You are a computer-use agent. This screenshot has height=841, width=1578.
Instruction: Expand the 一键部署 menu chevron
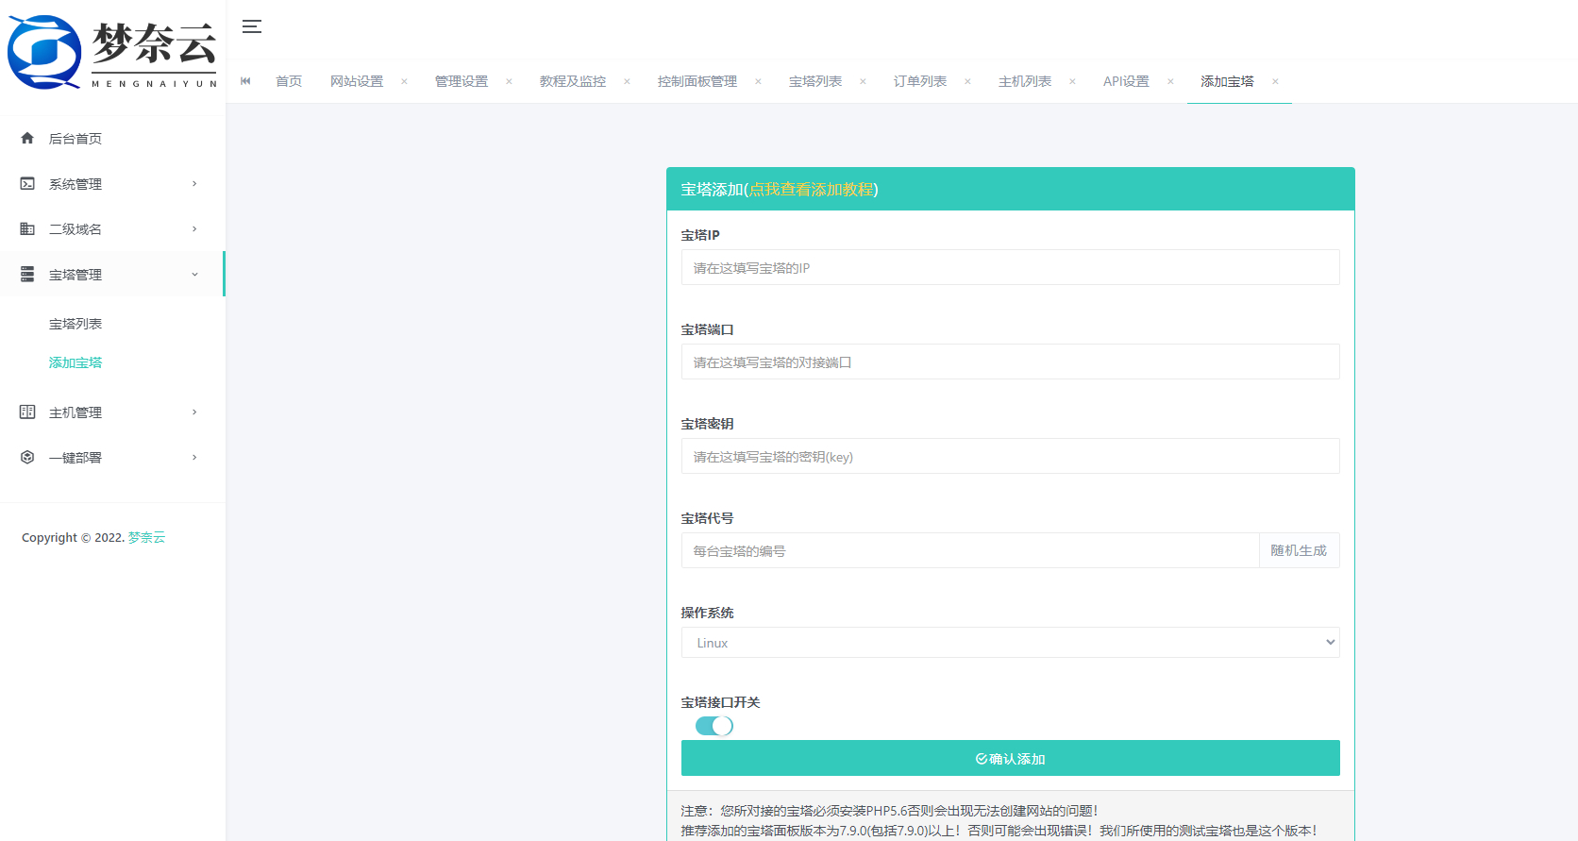tap(194, 457)
